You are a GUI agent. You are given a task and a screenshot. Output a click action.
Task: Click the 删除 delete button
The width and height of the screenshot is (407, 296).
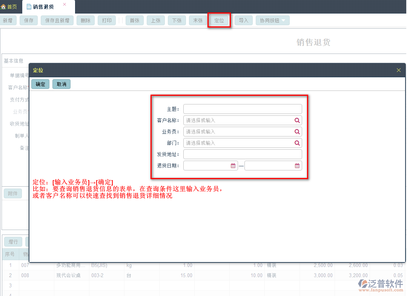coord(86,20)
